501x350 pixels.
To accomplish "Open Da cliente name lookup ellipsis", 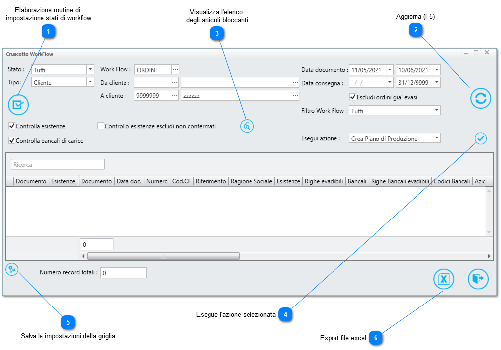I will [x=295, y=82].
